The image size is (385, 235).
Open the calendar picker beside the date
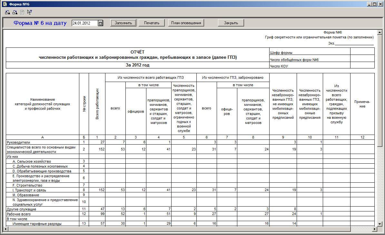click(100, 23)
